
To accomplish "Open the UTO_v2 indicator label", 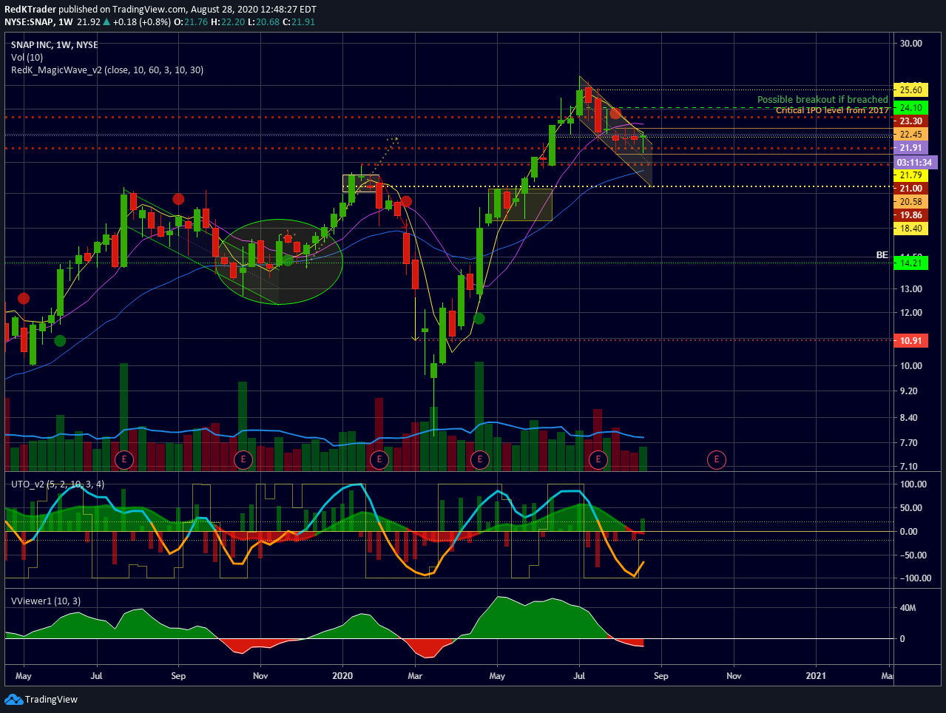I will [58, 484].
